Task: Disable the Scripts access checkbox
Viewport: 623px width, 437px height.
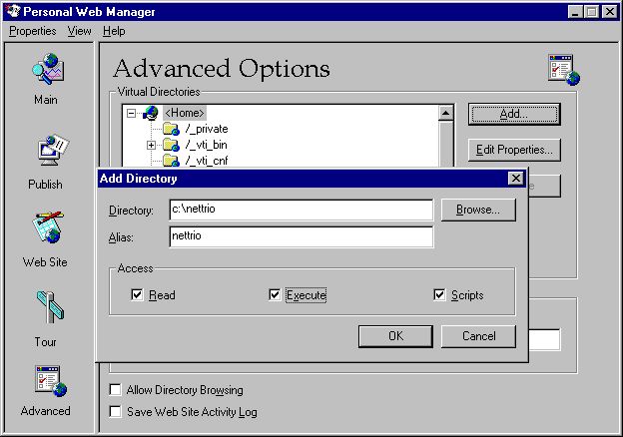Action: (439, 295)
